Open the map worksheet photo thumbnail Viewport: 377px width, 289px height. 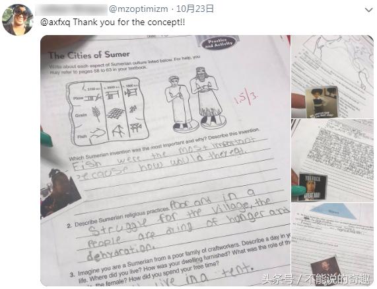[x=333, y=77]
